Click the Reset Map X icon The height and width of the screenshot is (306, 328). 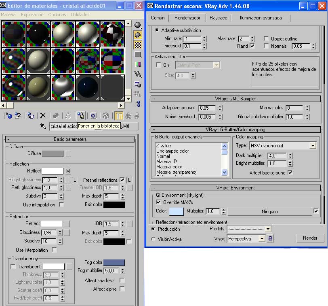point(43,115)
